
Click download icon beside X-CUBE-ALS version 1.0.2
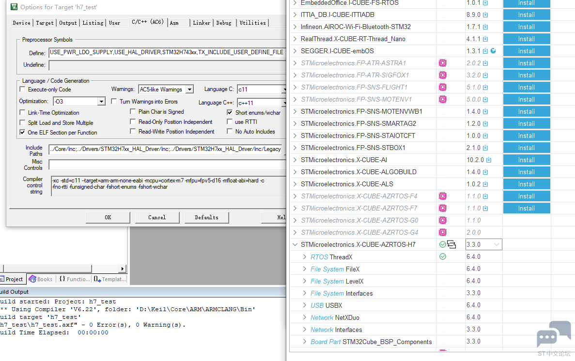click(485, 184)
